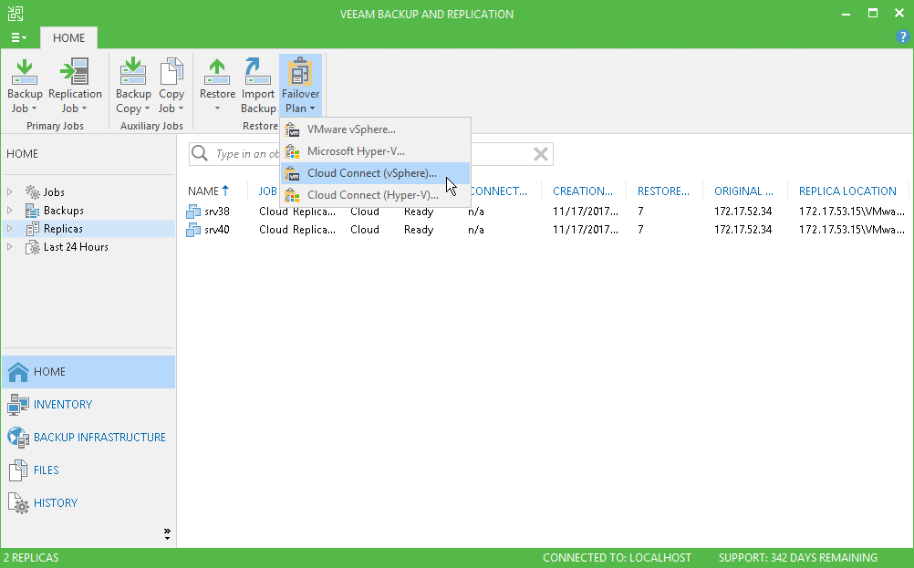Expand the Jobs tree node
The width and height of the screenshot is (914, 568).
tap(10, 191)
